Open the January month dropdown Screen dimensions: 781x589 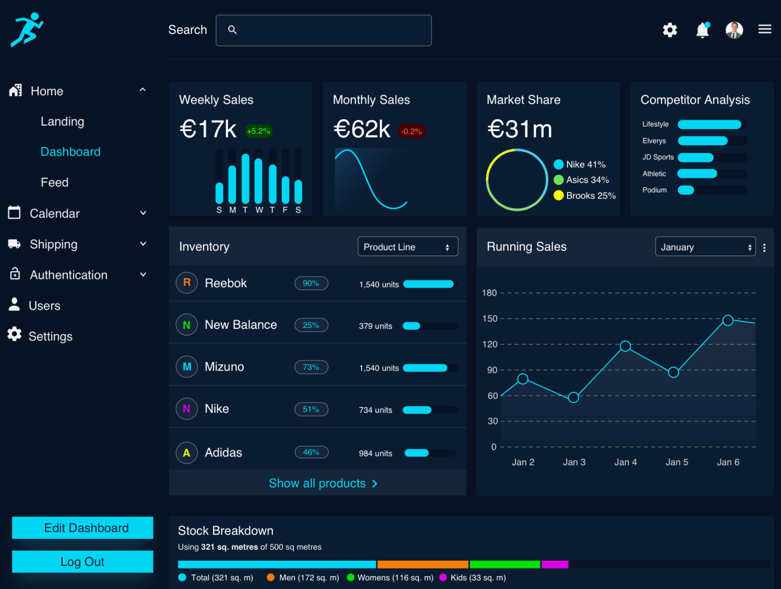coord(705,246)
